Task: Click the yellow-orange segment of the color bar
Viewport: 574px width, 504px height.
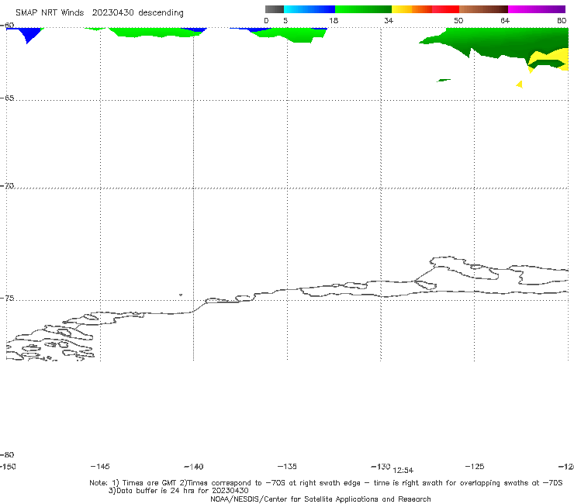Action: pos(412,9)
